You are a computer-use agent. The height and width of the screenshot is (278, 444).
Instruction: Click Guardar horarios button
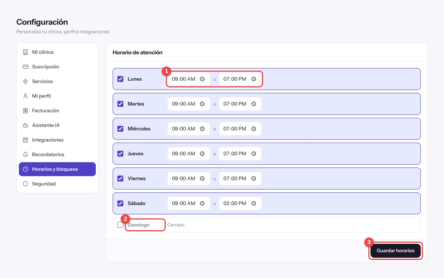coord(395,251)
